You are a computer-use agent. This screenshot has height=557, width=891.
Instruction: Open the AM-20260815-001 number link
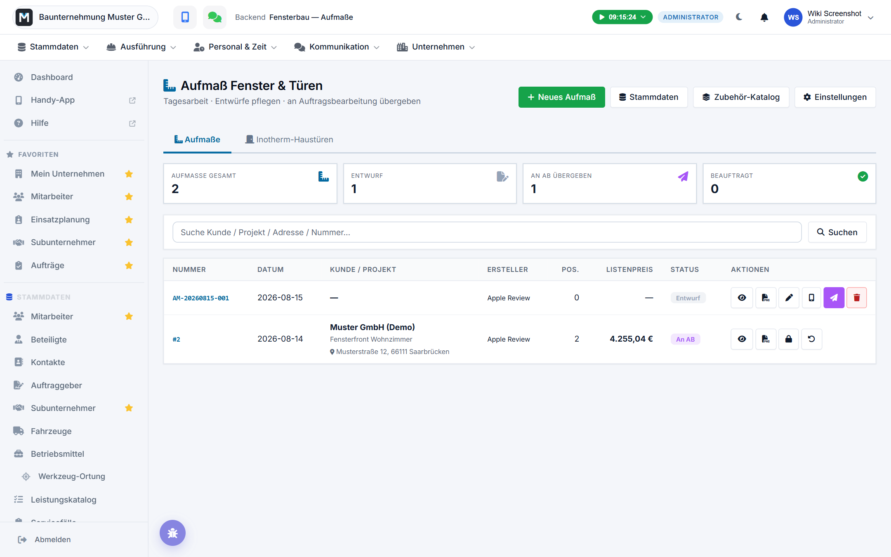click(201, 298)
